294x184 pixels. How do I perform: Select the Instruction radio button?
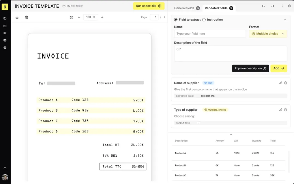coord(204,20)
